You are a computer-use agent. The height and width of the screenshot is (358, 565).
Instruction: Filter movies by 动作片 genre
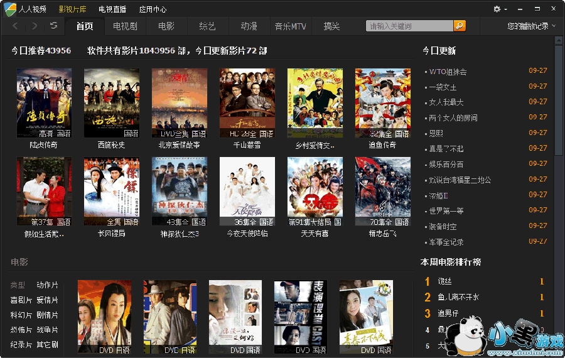[x=47, y=285]
